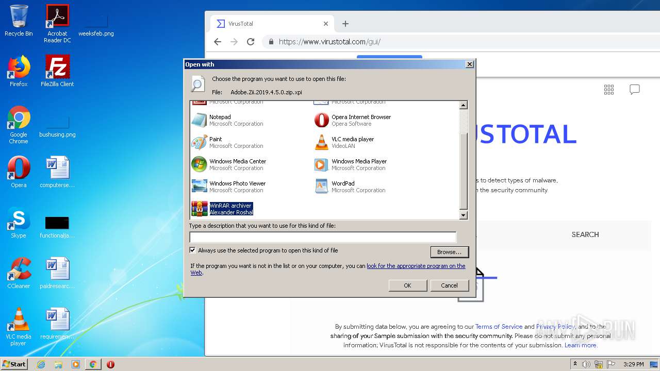Viewport: 660px width, 371px height.
Task: Click Windows Explorer taskbar icon
Action: [x=58, y=364]
